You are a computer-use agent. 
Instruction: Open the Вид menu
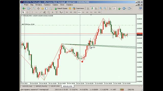click(x=32, y=5)
